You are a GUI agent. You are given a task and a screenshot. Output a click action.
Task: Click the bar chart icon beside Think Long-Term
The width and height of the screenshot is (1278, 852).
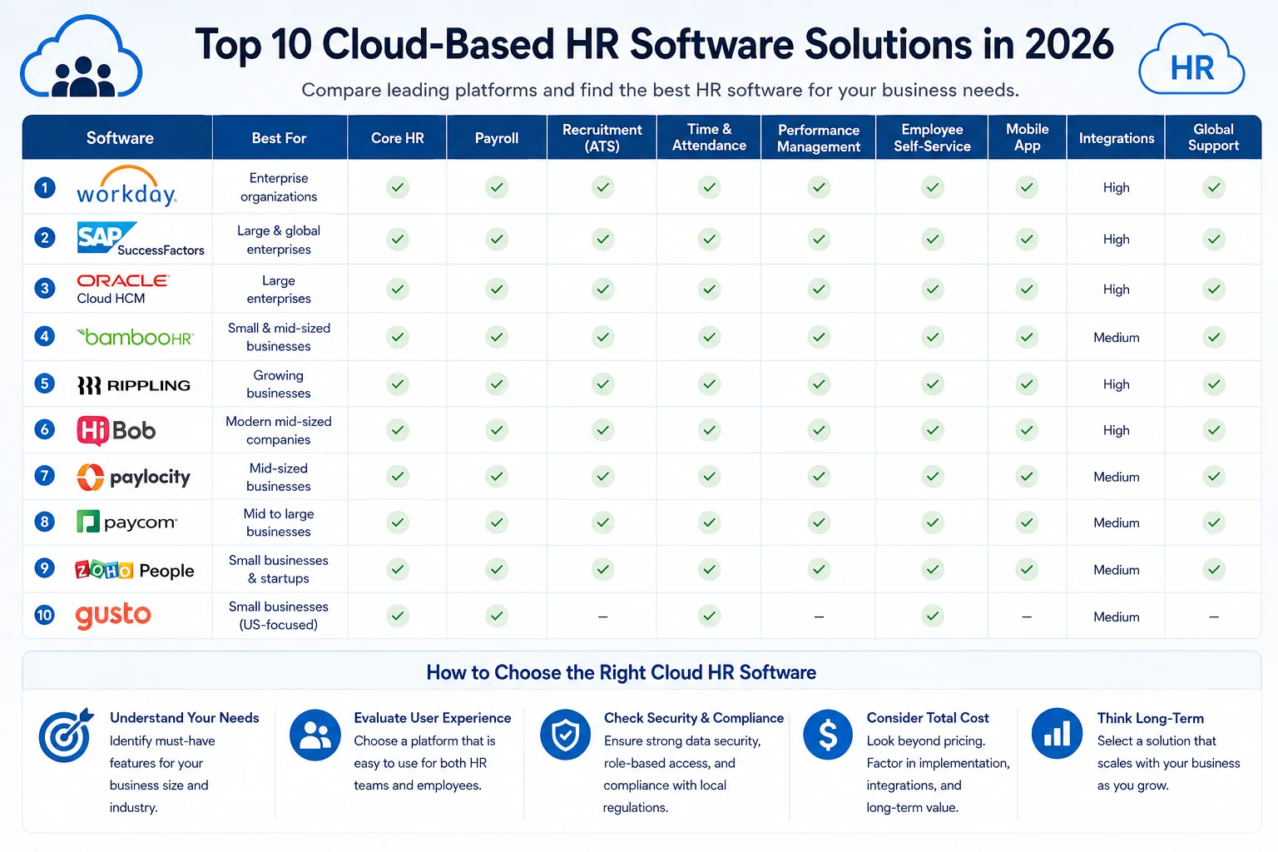[1057, 734]
